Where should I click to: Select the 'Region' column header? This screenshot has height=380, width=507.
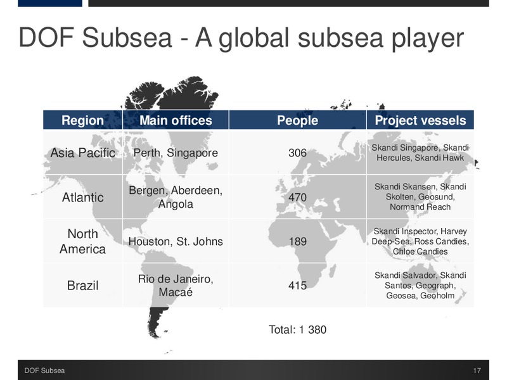tap(83, 120)
